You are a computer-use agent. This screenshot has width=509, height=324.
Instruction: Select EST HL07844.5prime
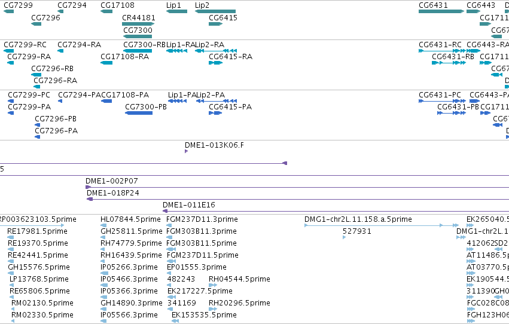click(x=103, y=225)
